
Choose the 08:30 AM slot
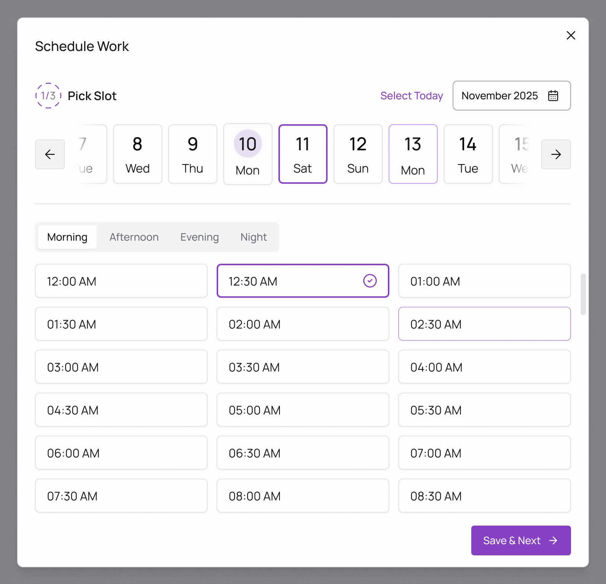[x=485, y=496]
